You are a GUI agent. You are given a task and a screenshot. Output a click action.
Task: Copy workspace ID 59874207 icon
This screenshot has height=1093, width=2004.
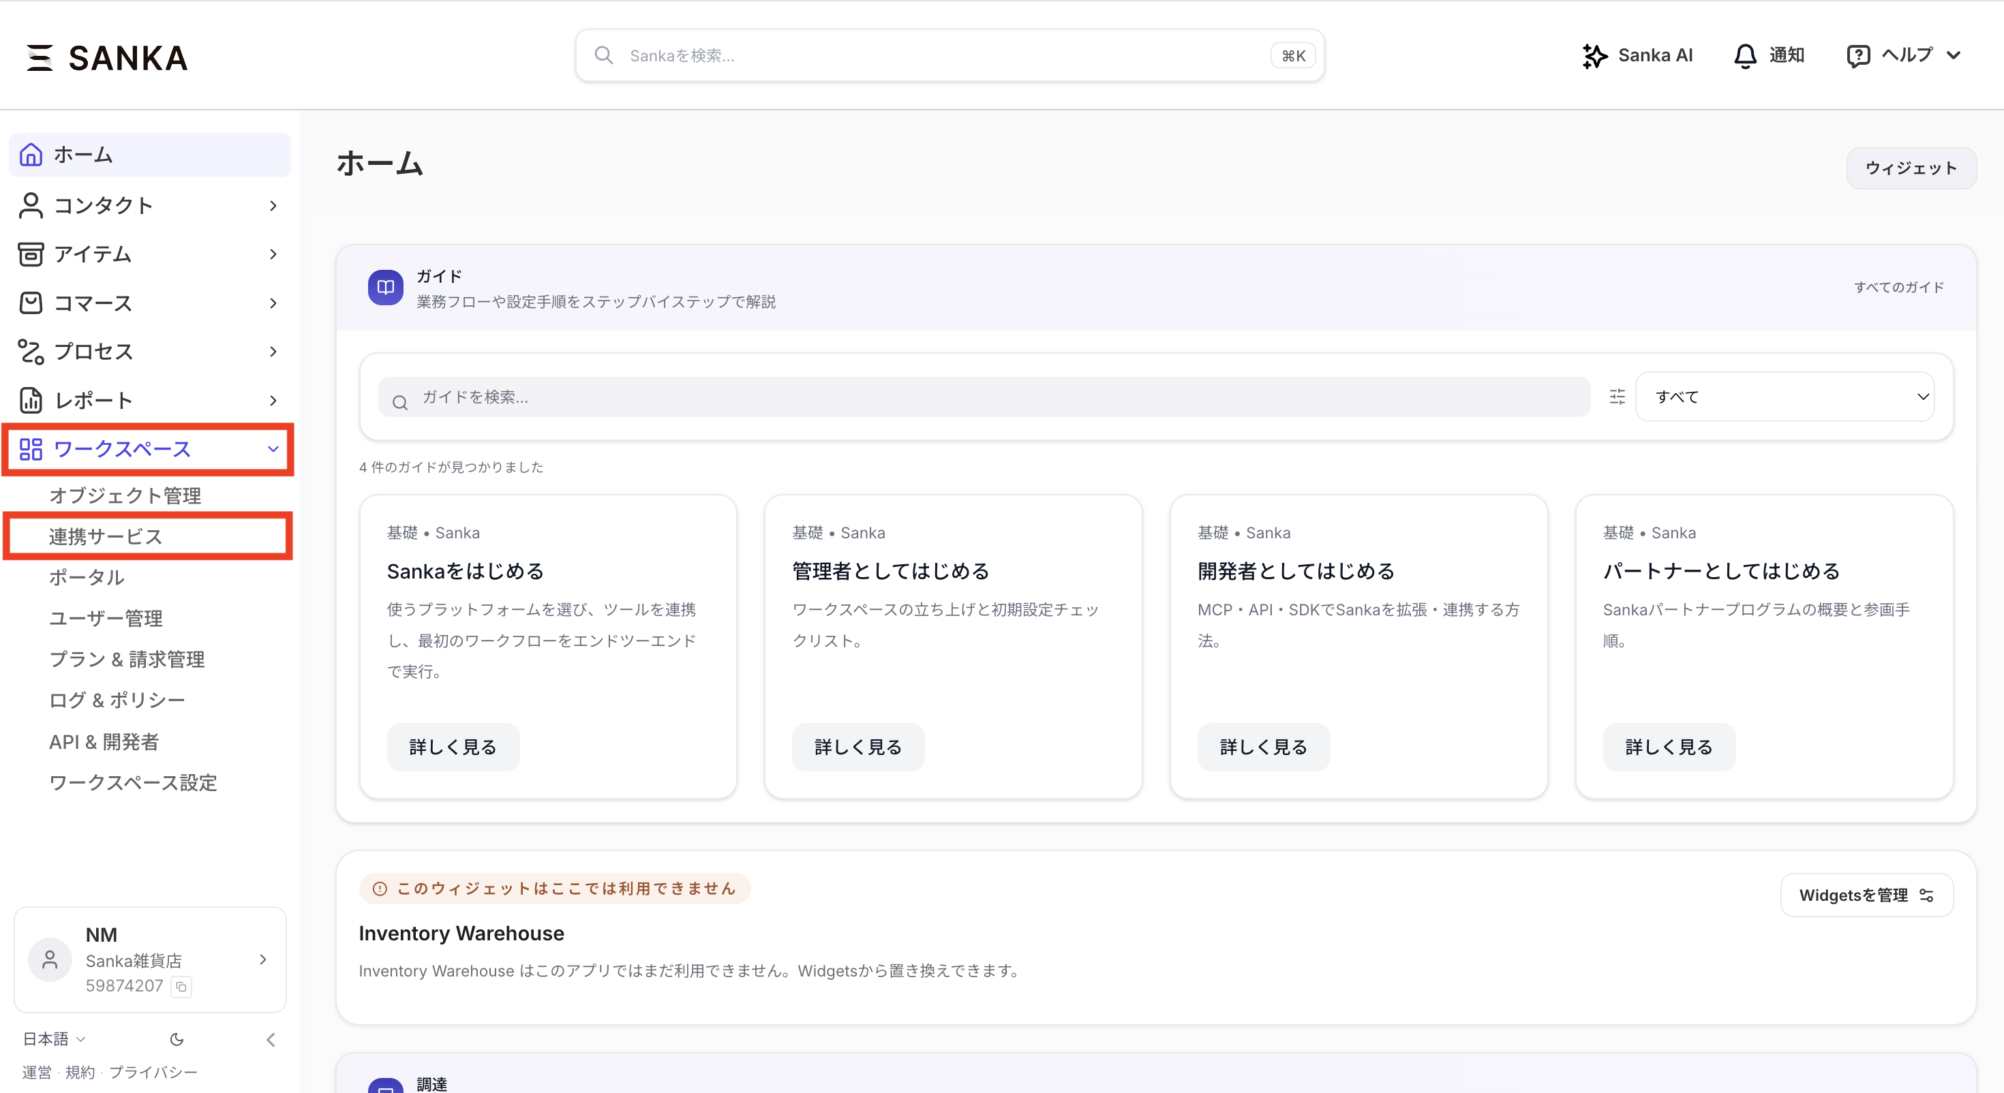point(181,987)
